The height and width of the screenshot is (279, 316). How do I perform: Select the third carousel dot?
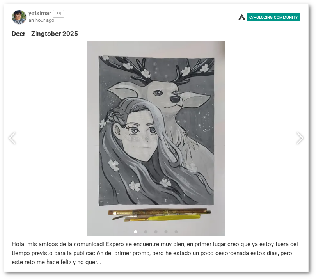coord(156,232)
